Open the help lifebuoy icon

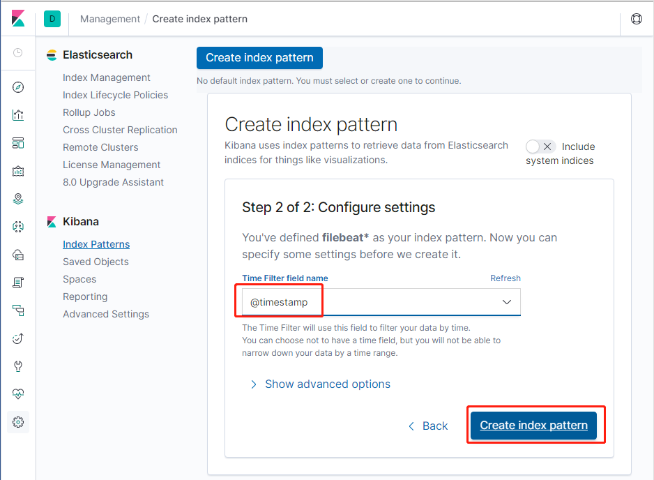(x=637, y=19)
